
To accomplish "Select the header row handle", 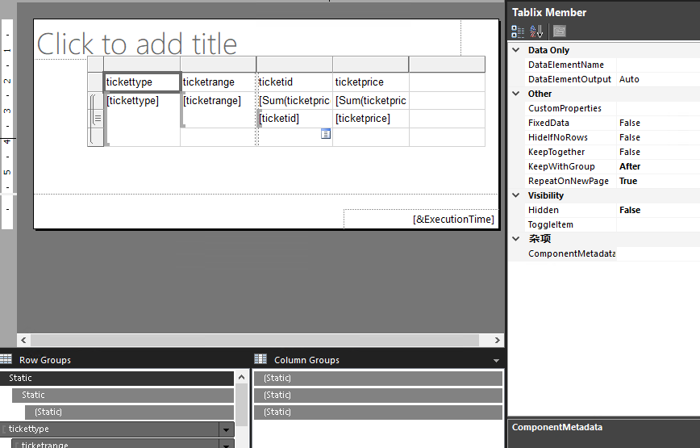I will coord(95,82).
